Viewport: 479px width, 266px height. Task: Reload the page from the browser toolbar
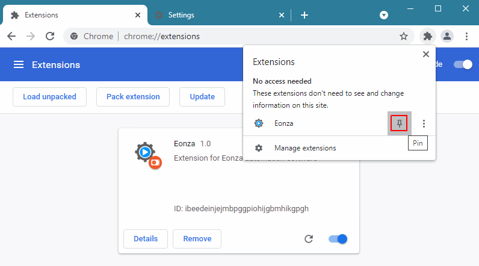coord(50,36)
